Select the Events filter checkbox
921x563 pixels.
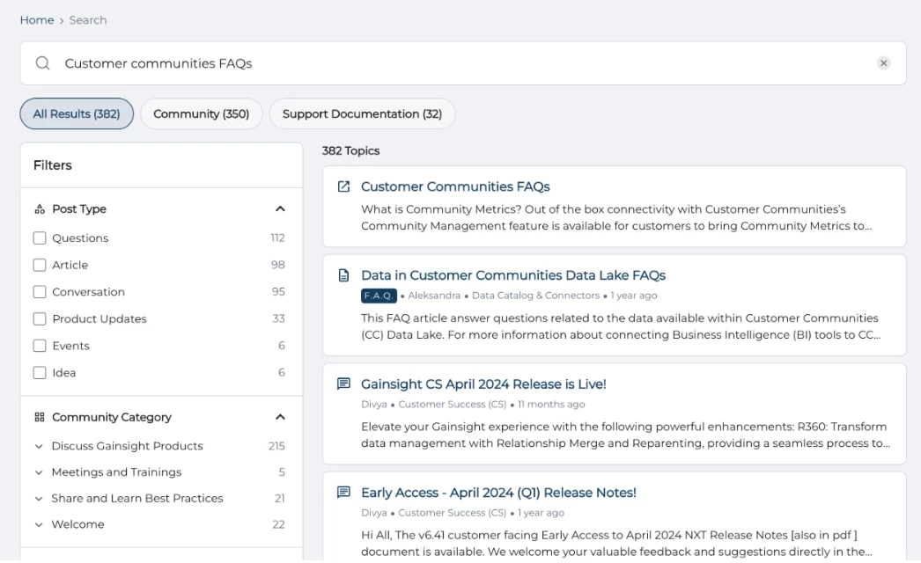tap(40, 346)
